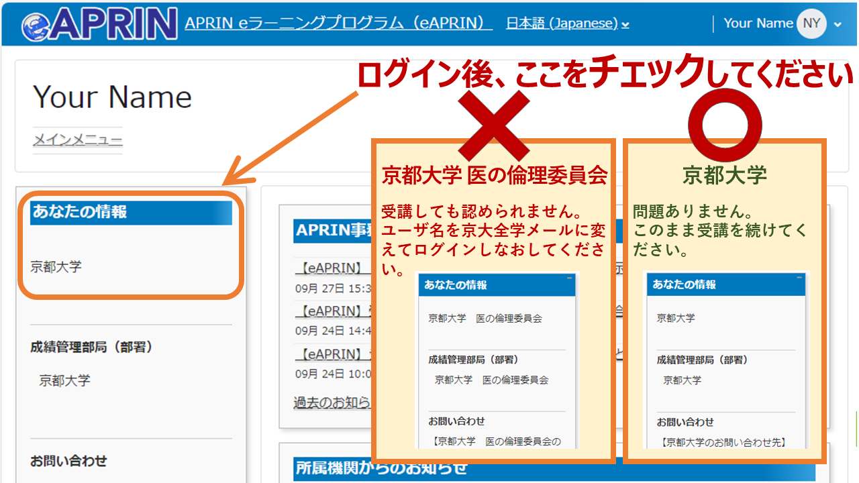
Task: Click the Your Name text in the header
Action: coord(758,23)
